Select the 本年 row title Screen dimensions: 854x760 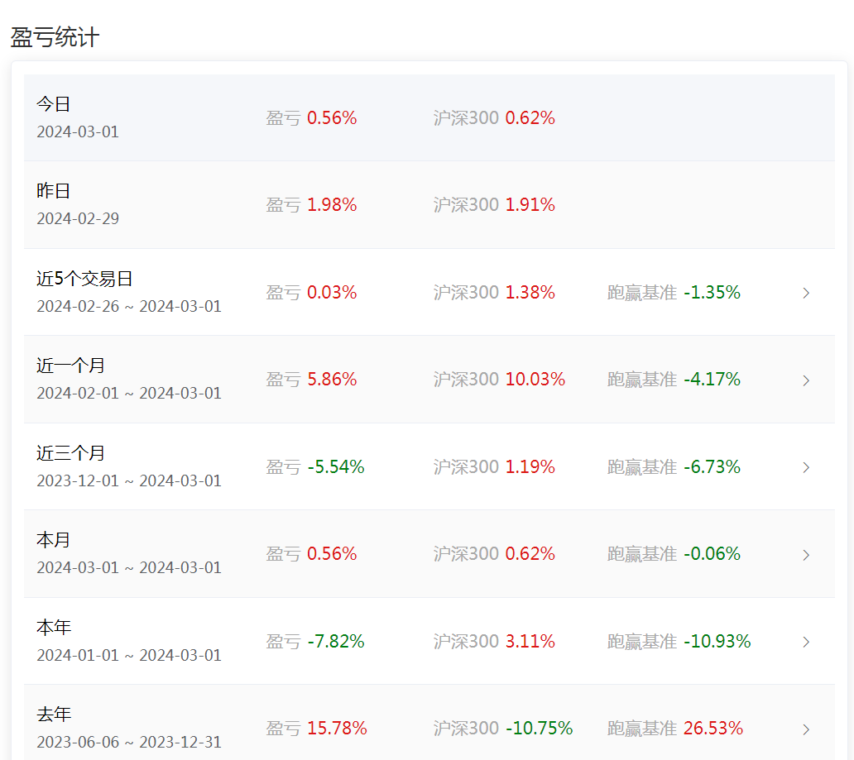(53, 627)
